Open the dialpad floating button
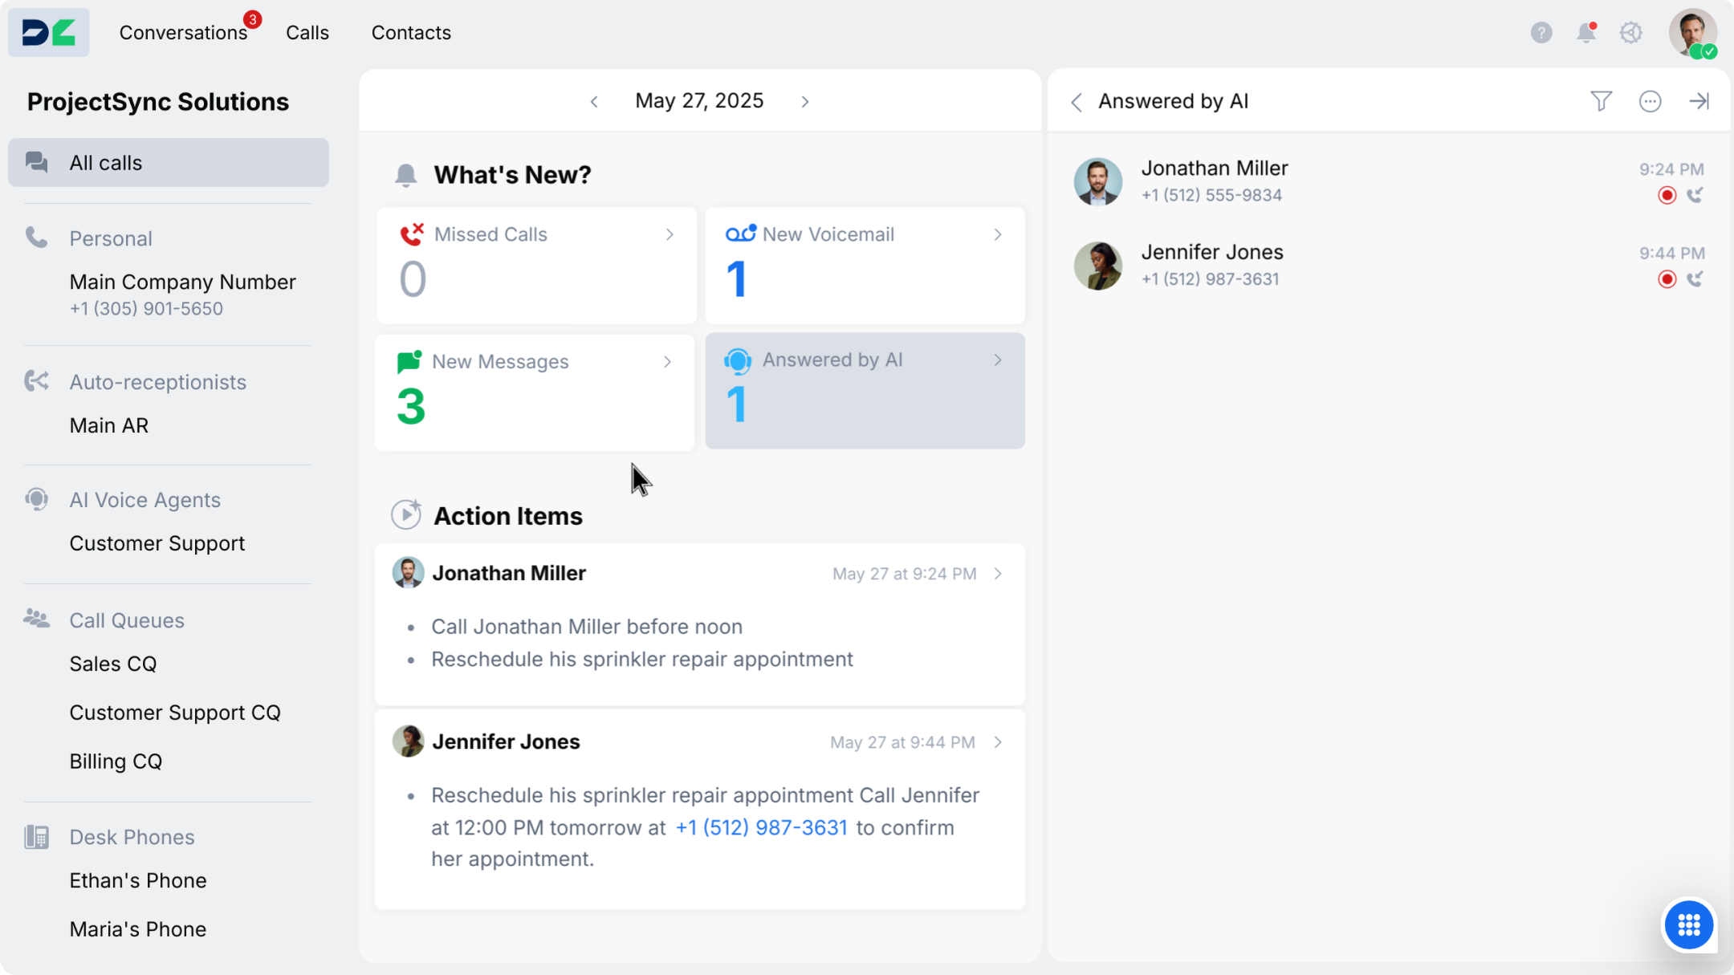This screenshot has height=975, width=1734. point(1688,924)
